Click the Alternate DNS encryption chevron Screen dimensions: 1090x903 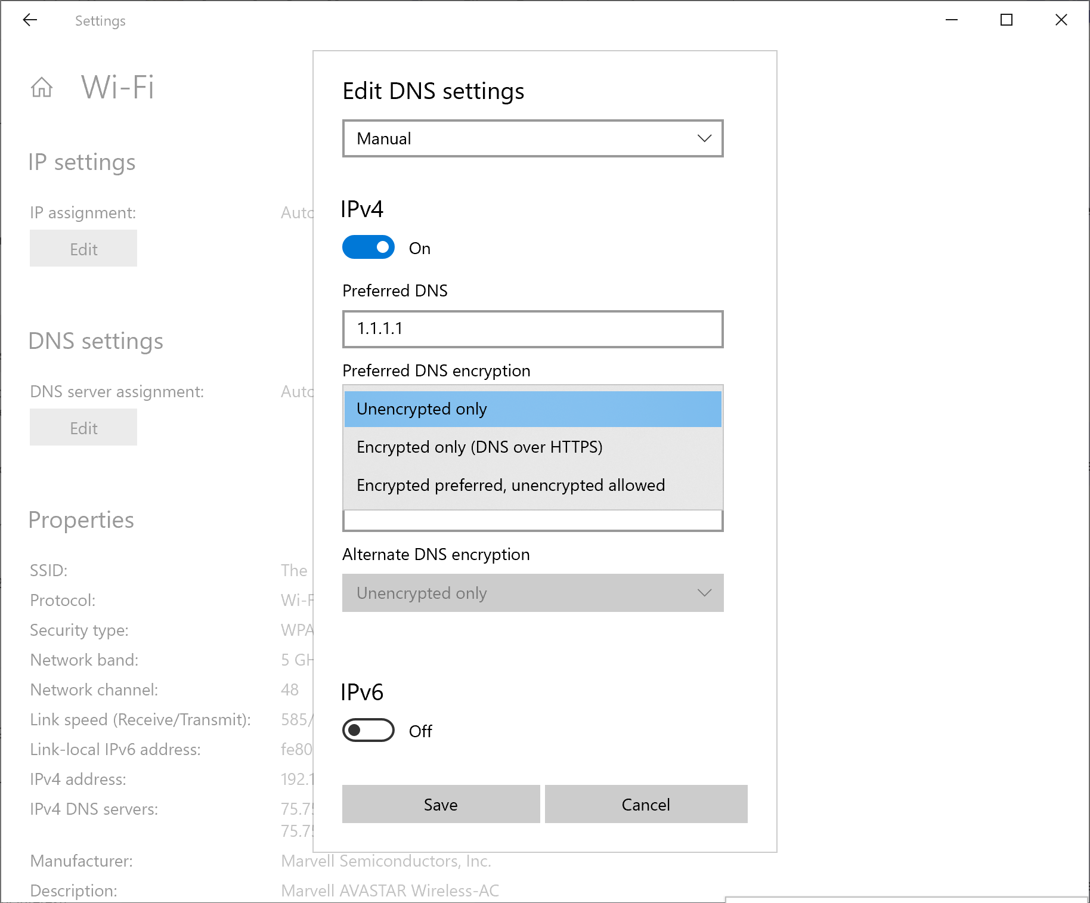coord(704,593)
